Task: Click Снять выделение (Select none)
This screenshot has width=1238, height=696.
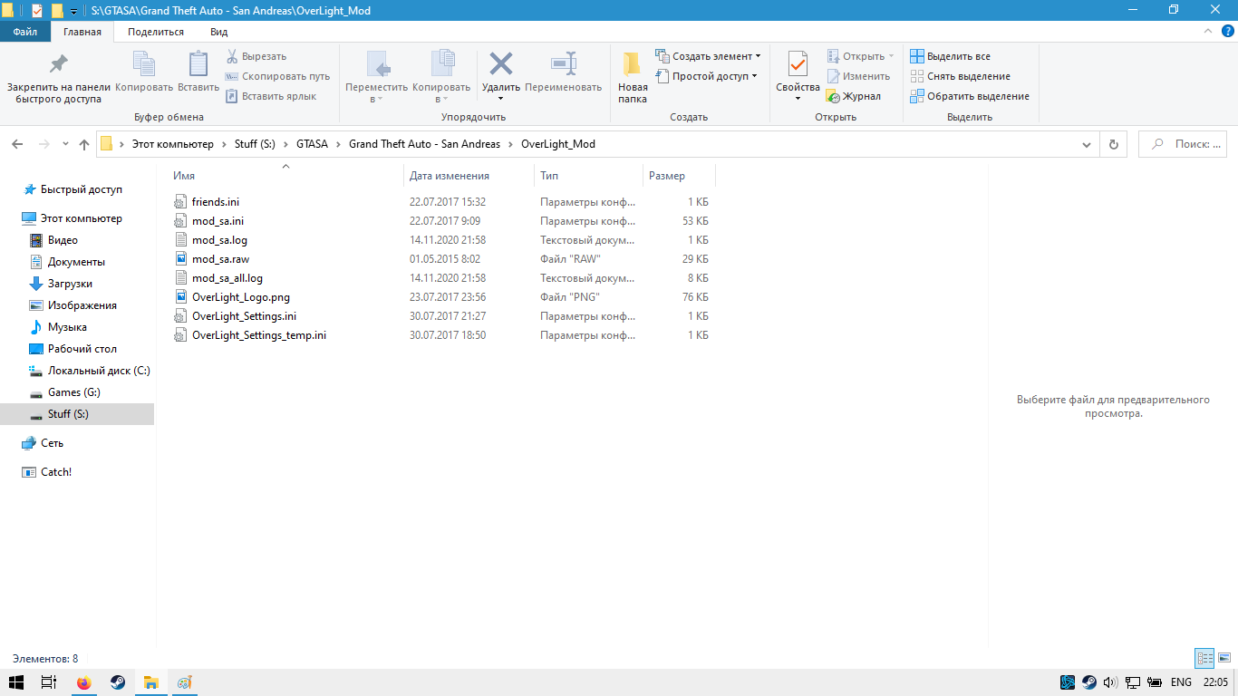Action: [x=961, y=76]
